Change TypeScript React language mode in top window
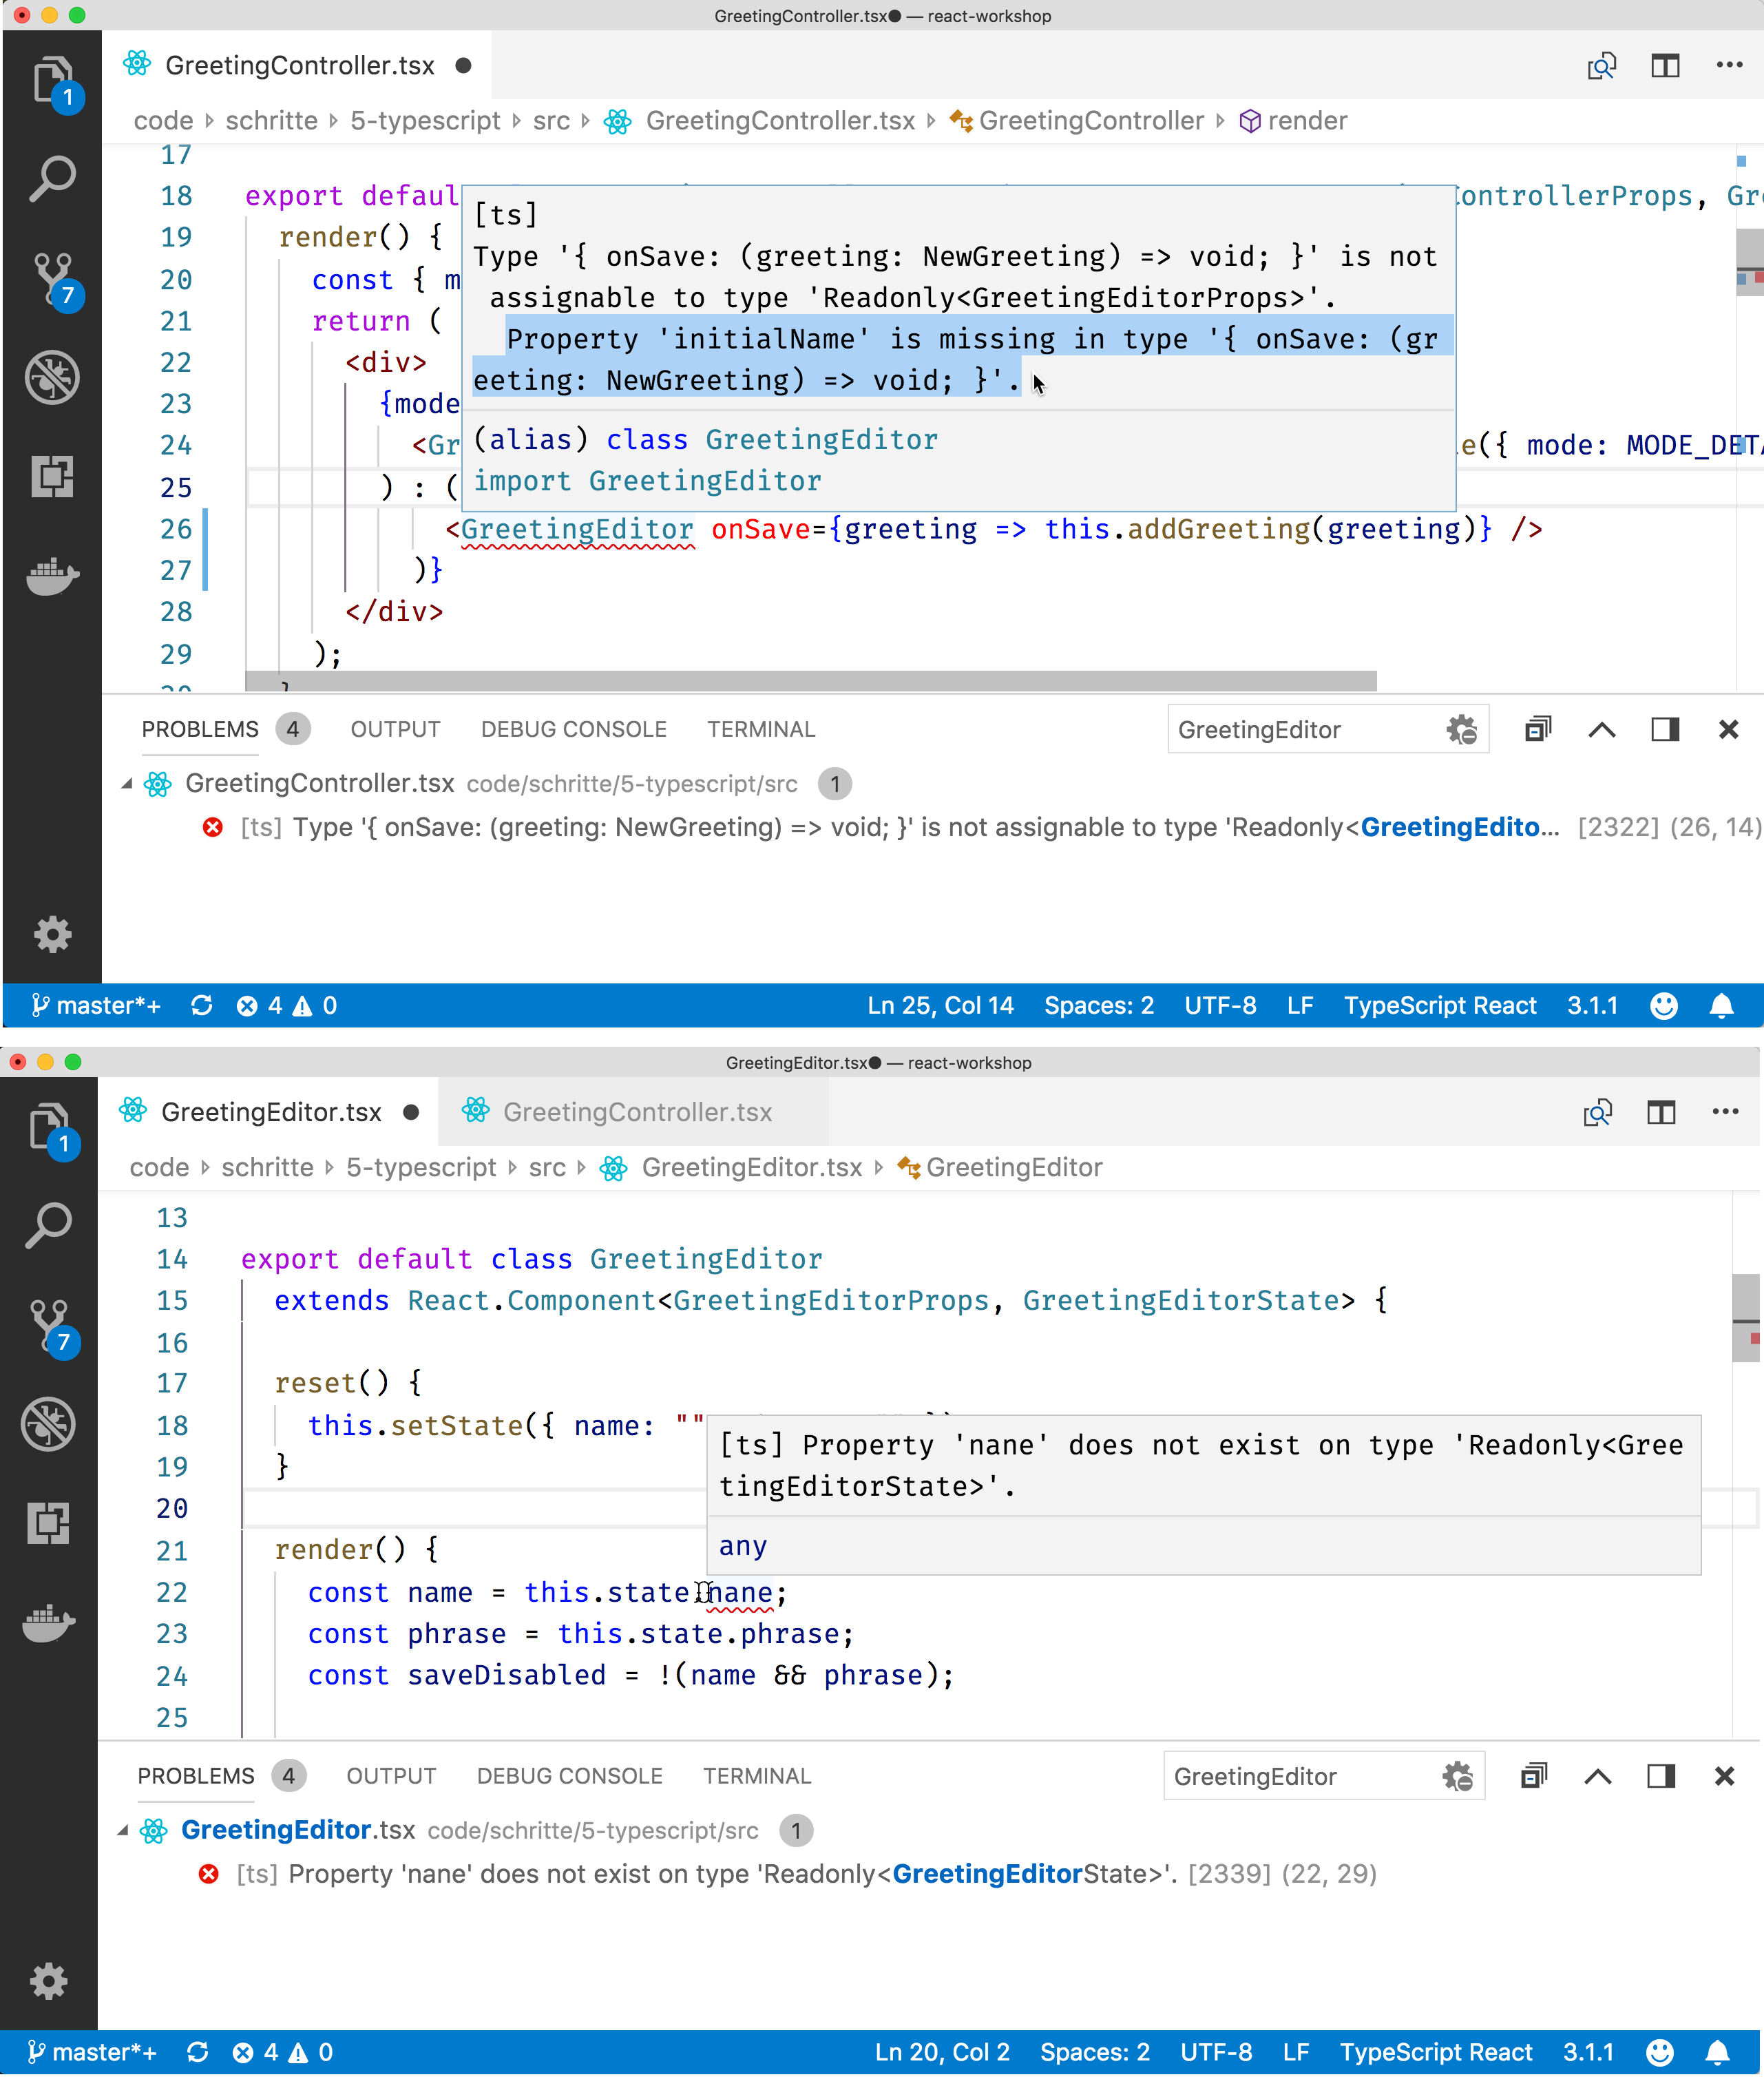 click(1439, 1005)
